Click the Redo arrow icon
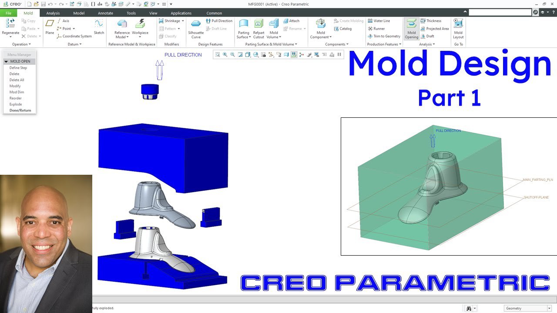The height and width of the screenshot is (313, 557). [x=61, y=4]
